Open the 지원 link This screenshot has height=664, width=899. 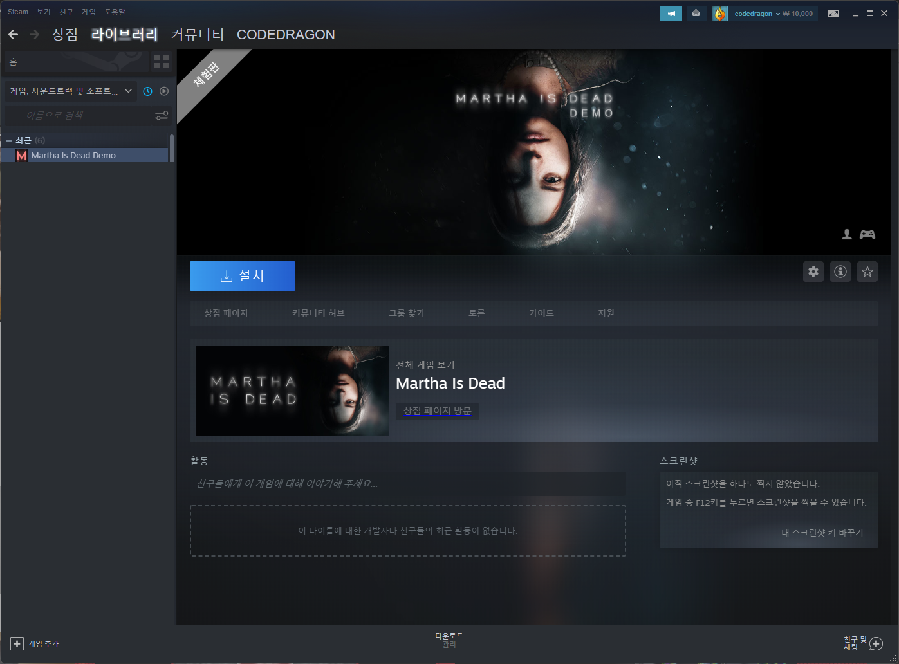click(x=606, y=313)
